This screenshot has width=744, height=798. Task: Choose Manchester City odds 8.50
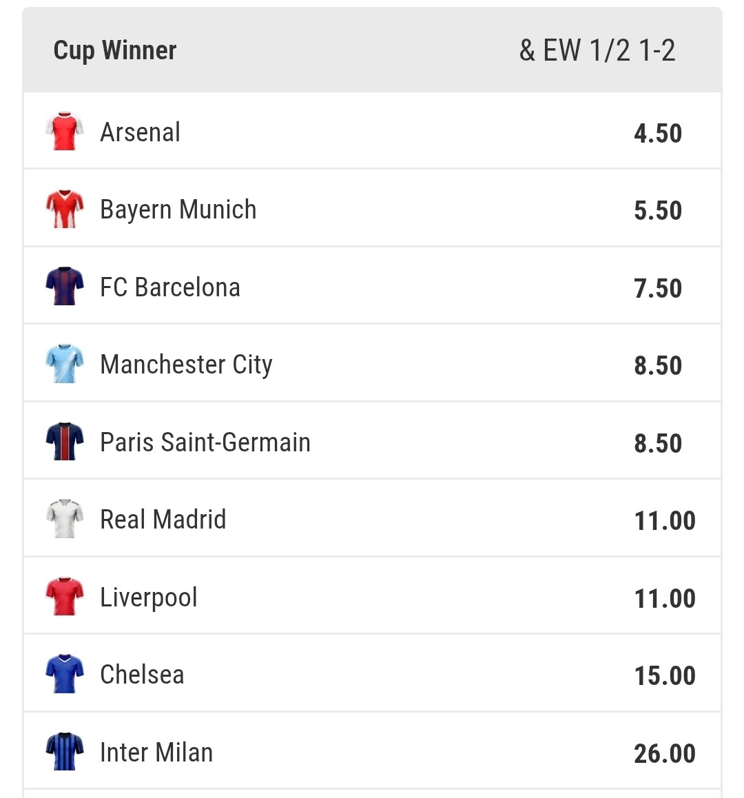click(657, 365)
